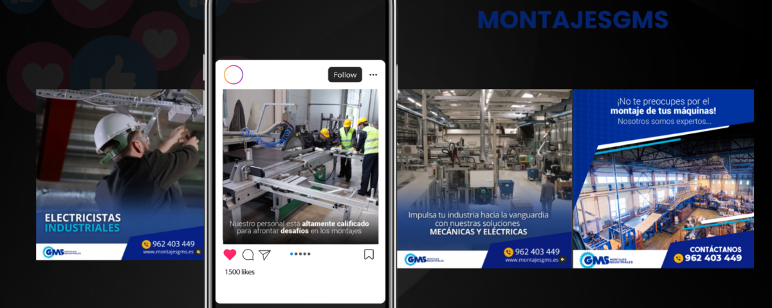Click 'MECÁNICAS Y ELÉCTRICAS' bold text
Screen dimensions: 772x308
pos(479,232)
